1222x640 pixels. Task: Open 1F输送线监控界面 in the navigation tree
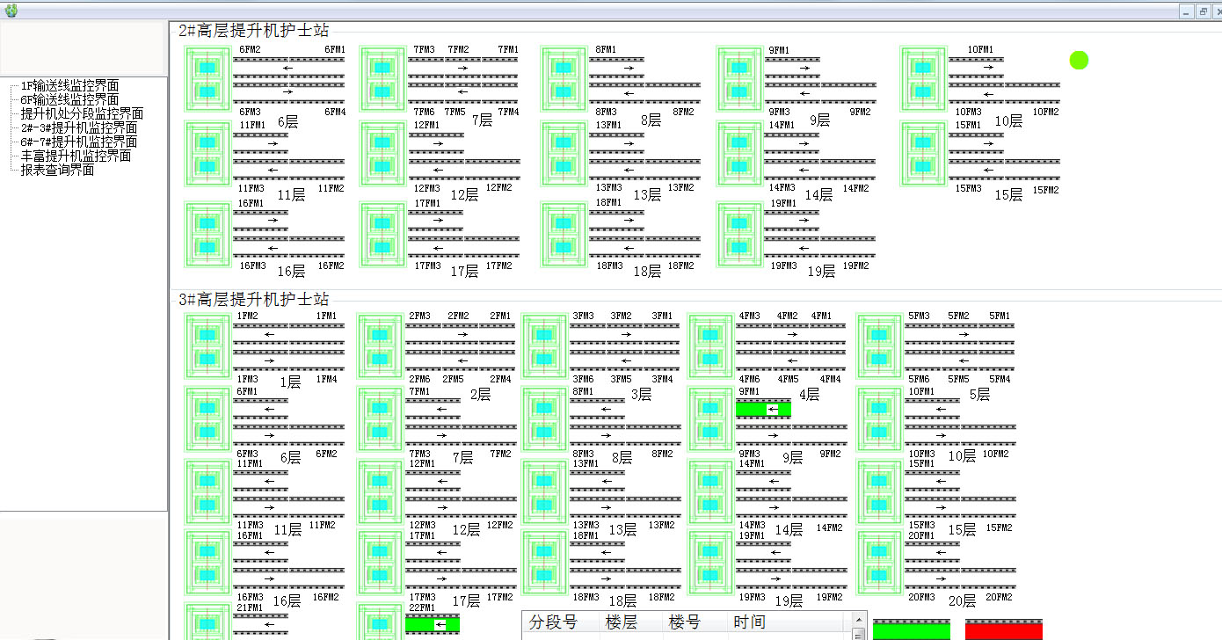69,85
